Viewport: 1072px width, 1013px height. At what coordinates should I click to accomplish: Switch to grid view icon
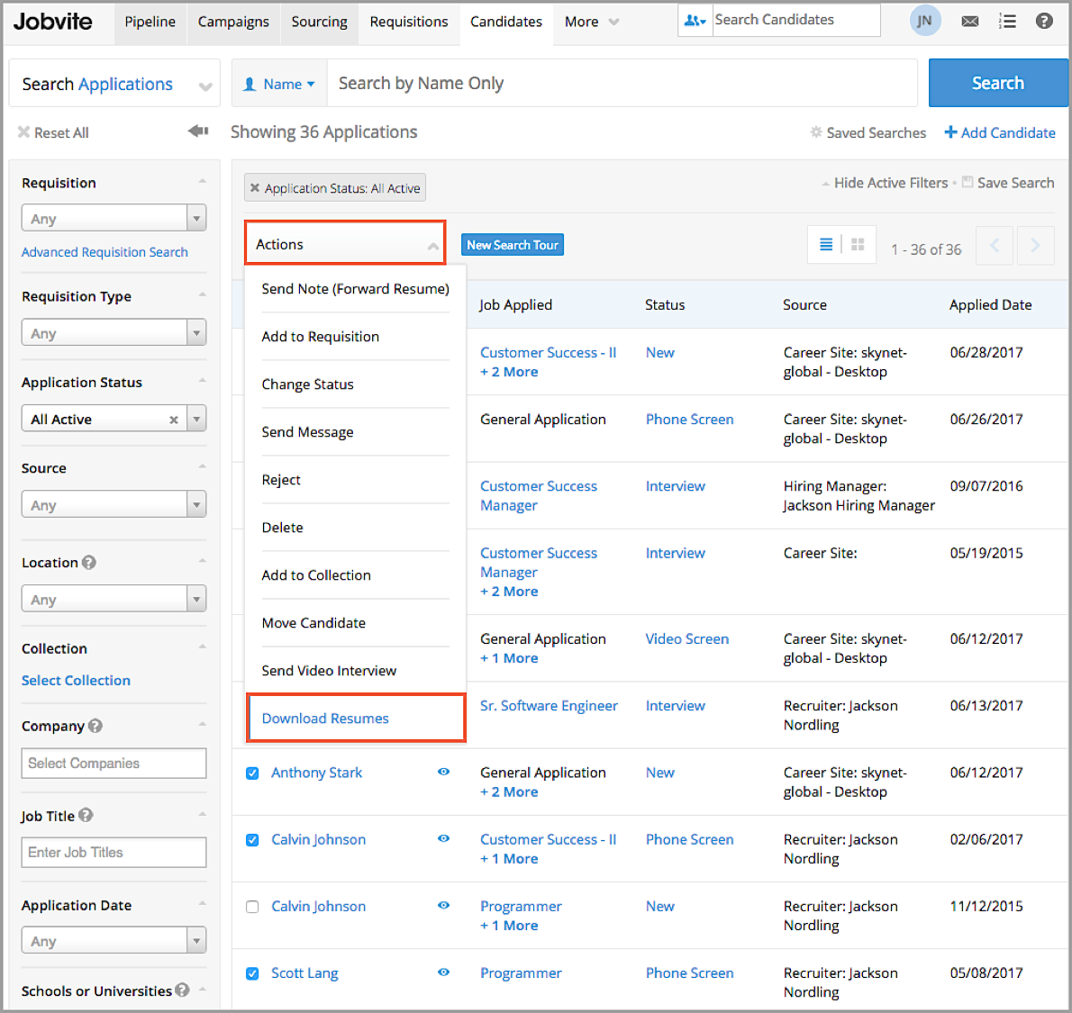(858, 244)
